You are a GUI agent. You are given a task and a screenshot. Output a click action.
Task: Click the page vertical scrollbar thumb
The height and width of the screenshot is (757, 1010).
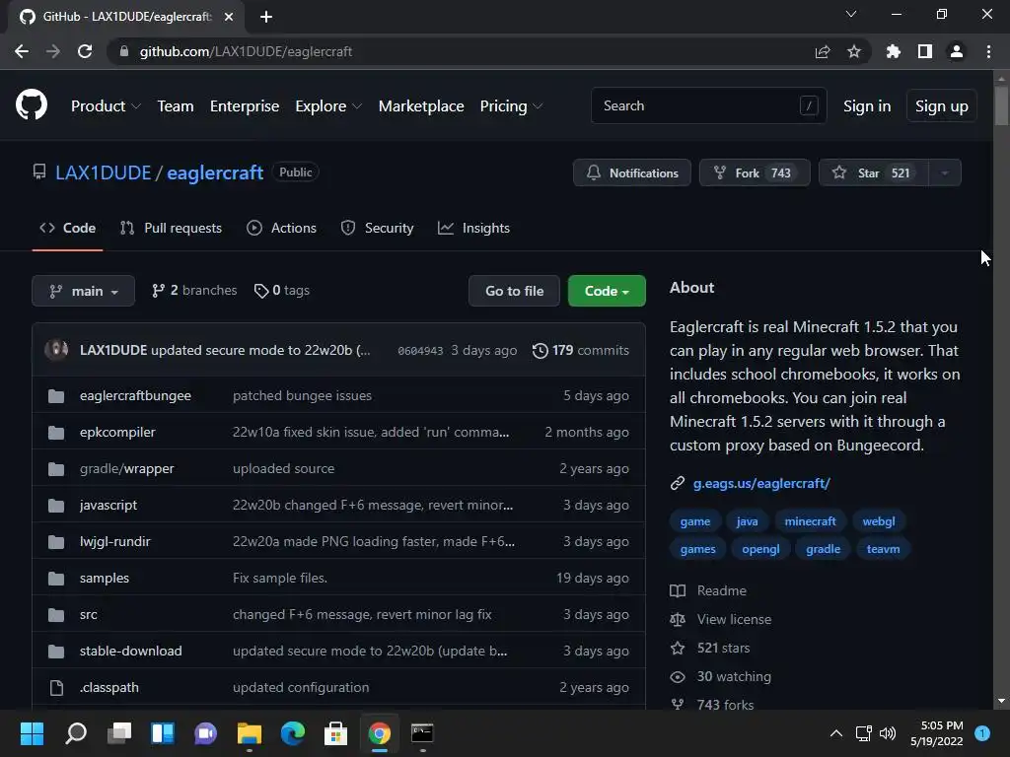point(1001,104)
